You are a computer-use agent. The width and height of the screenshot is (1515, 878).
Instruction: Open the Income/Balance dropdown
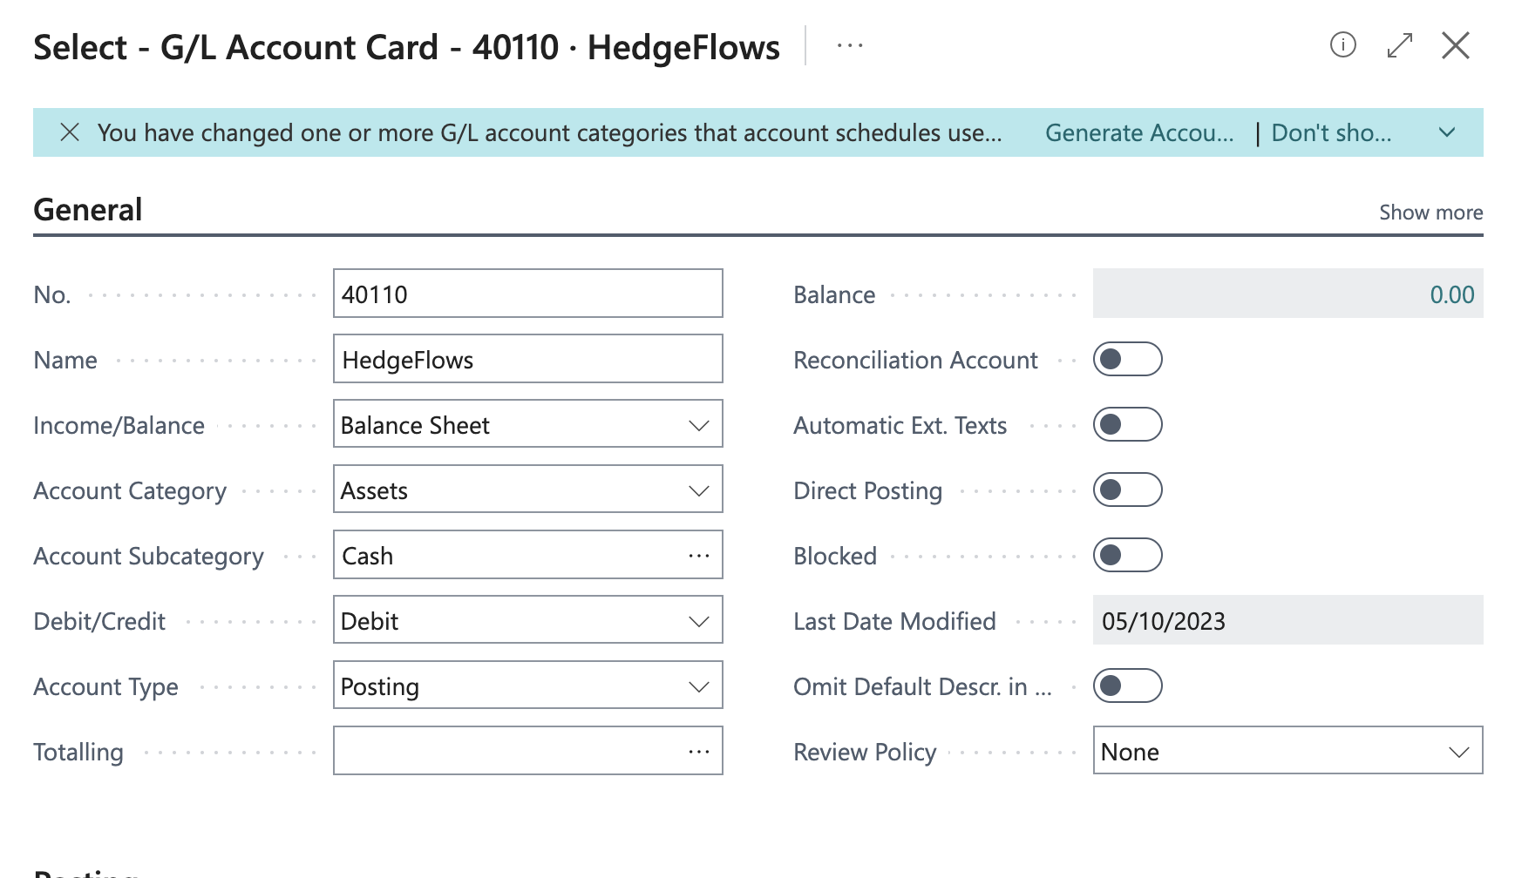527,424
